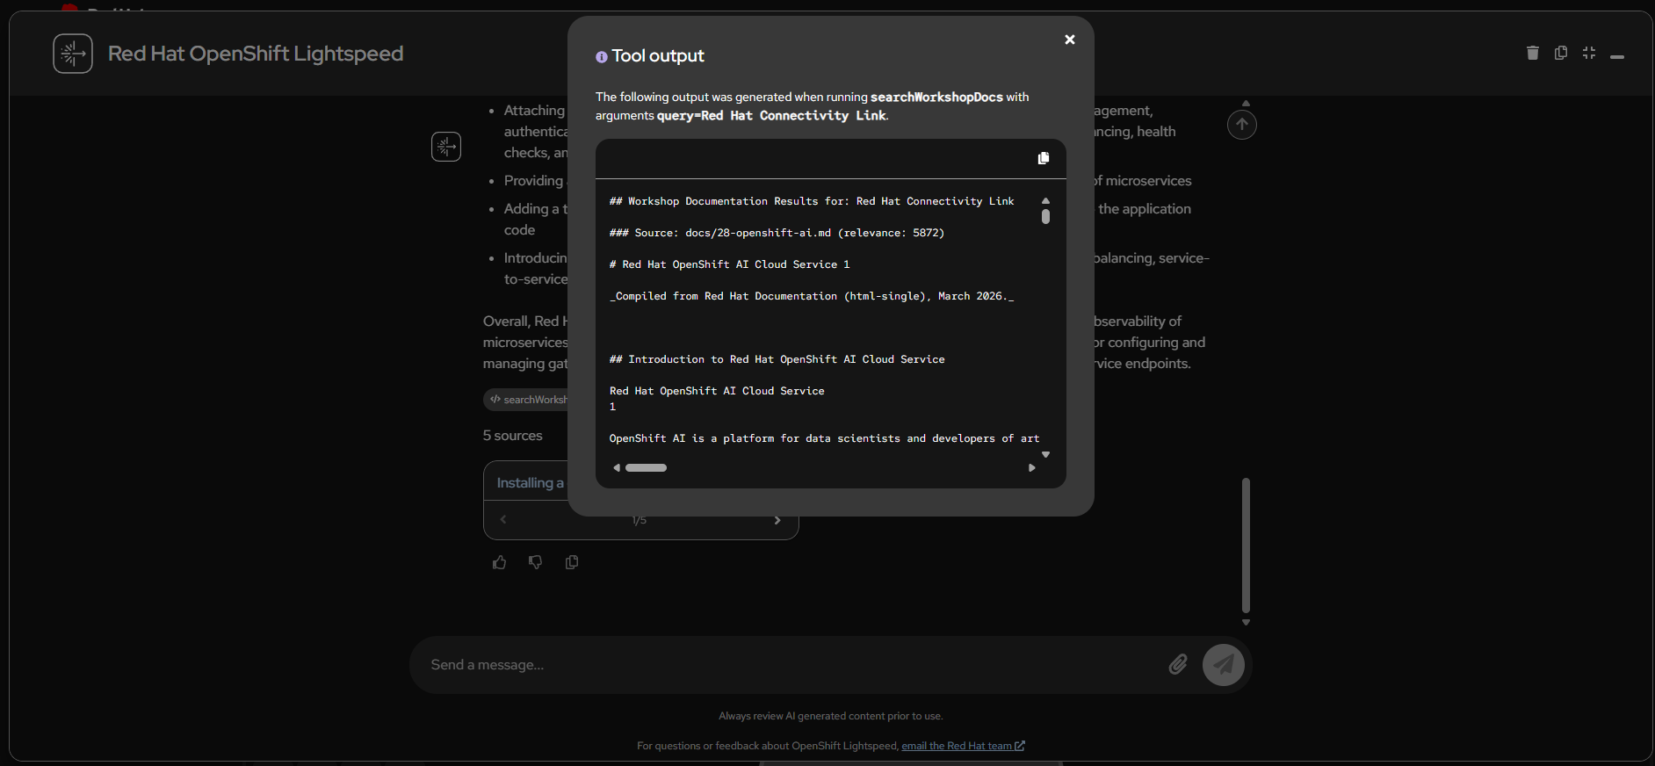Go to previous source card
1655x766 pixels.
point(503,520)
